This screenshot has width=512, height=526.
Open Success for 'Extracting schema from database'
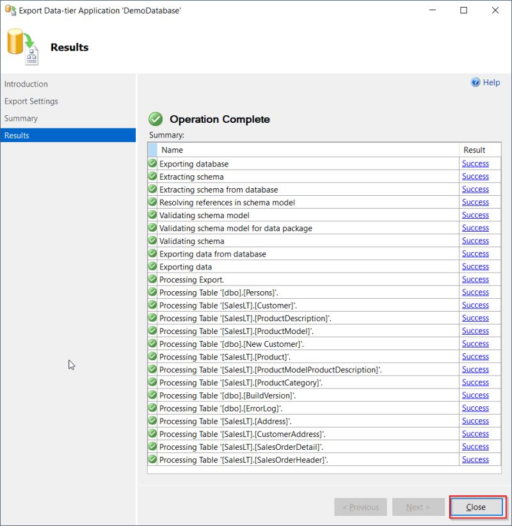[476, 189]
